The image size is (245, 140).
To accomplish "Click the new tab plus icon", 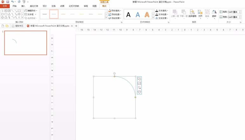I will pyautogui.click(x=76, y=26).
